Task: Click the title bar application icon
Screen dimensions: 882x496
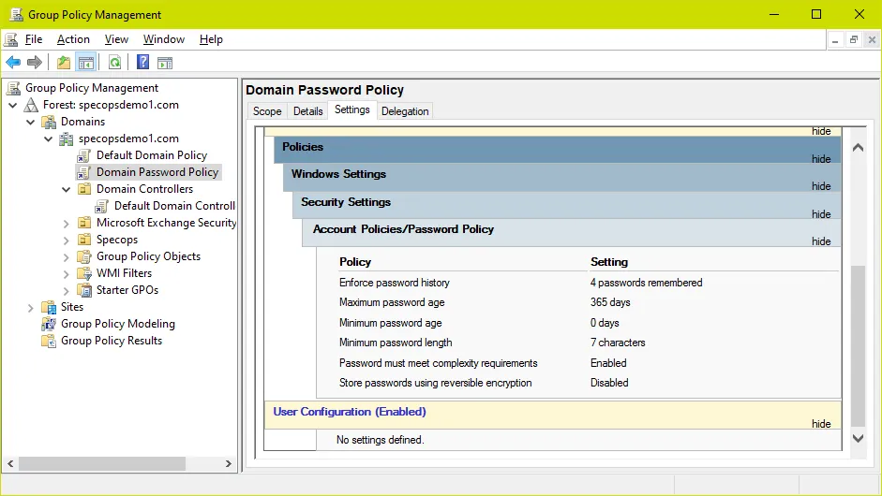Action: pyautogui.click(x=16, y=15)
